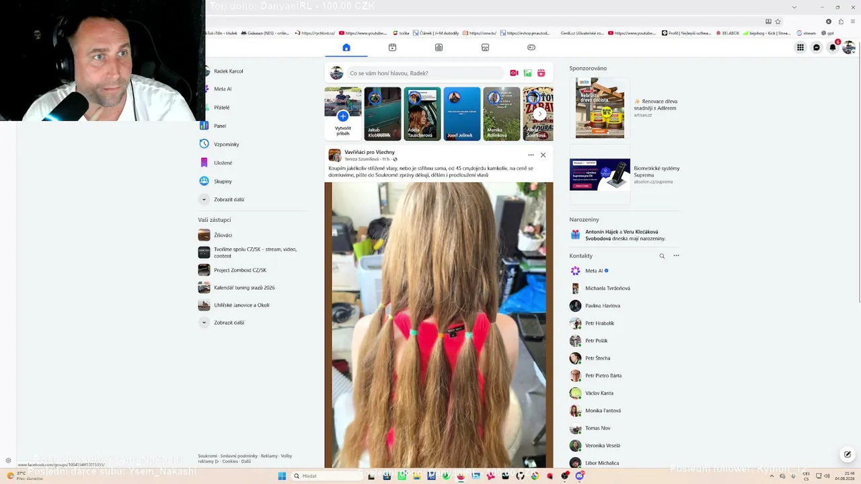The height and width of the screenshot is (484, 861).
Task: Open the Suprema biometric systems ad
Action: pyautogui.click(x=624, y=175)
